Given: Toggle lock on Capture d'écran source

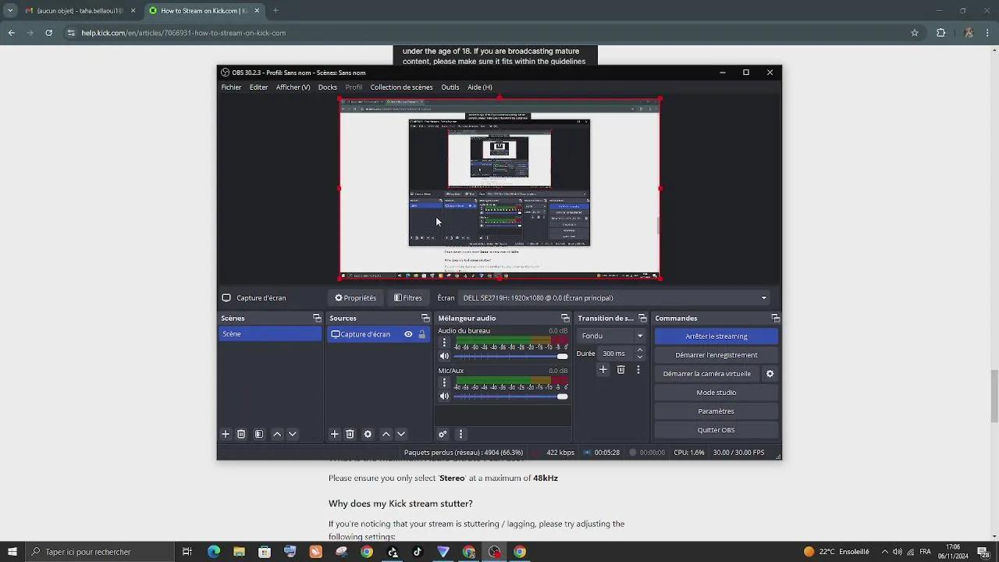Looking at the screenshot, I should pos(422,334).
